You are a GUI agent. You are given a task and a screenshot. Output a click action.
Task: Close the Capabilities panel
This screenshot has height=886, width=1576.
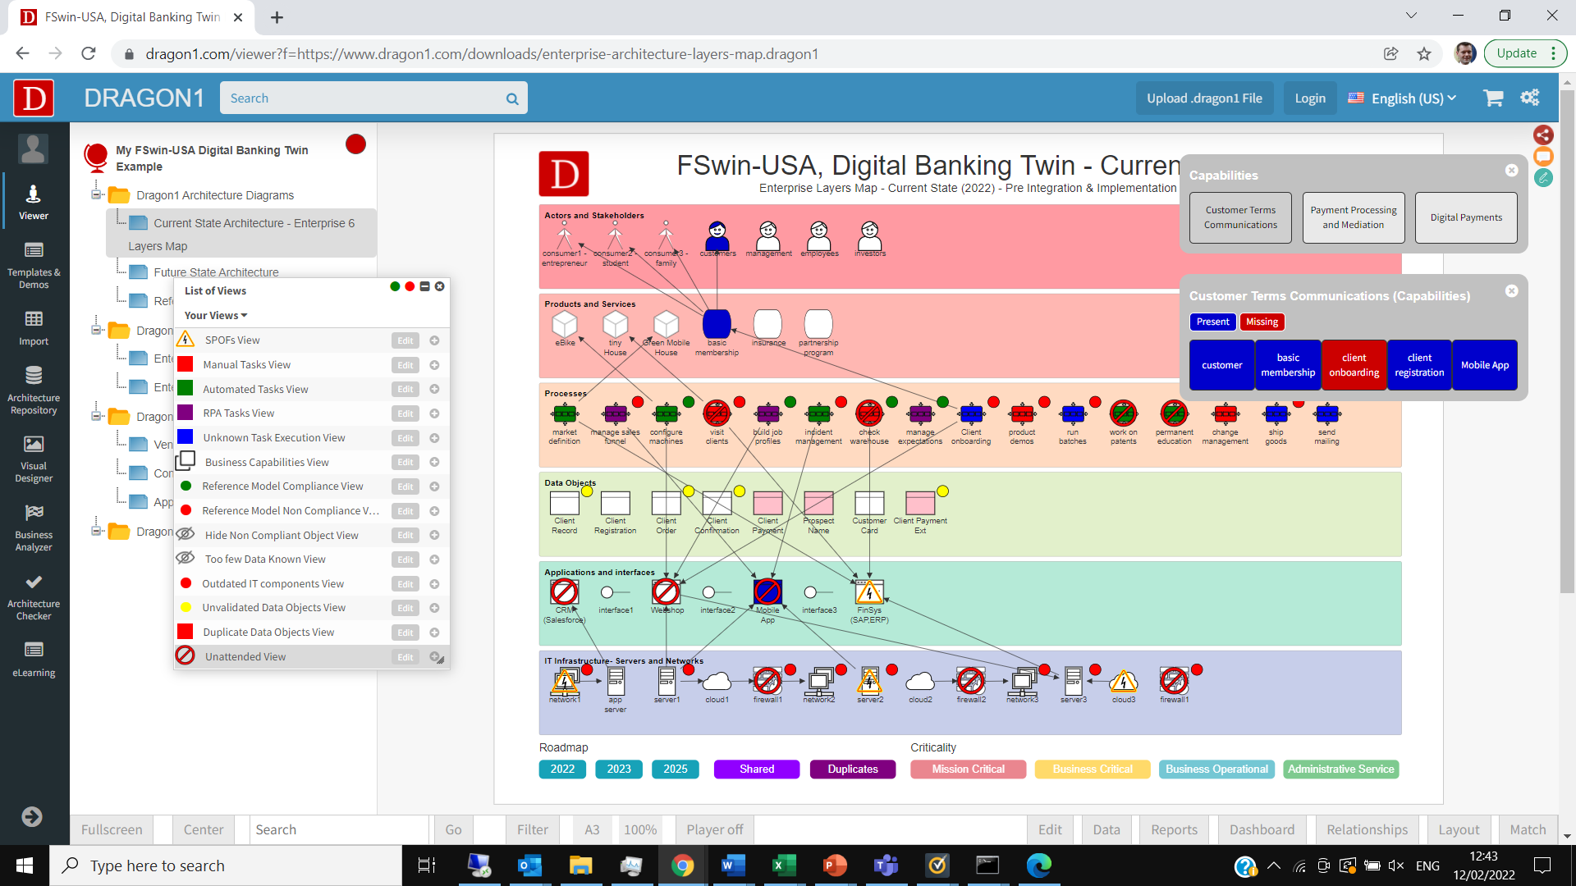click(1511, 170)
